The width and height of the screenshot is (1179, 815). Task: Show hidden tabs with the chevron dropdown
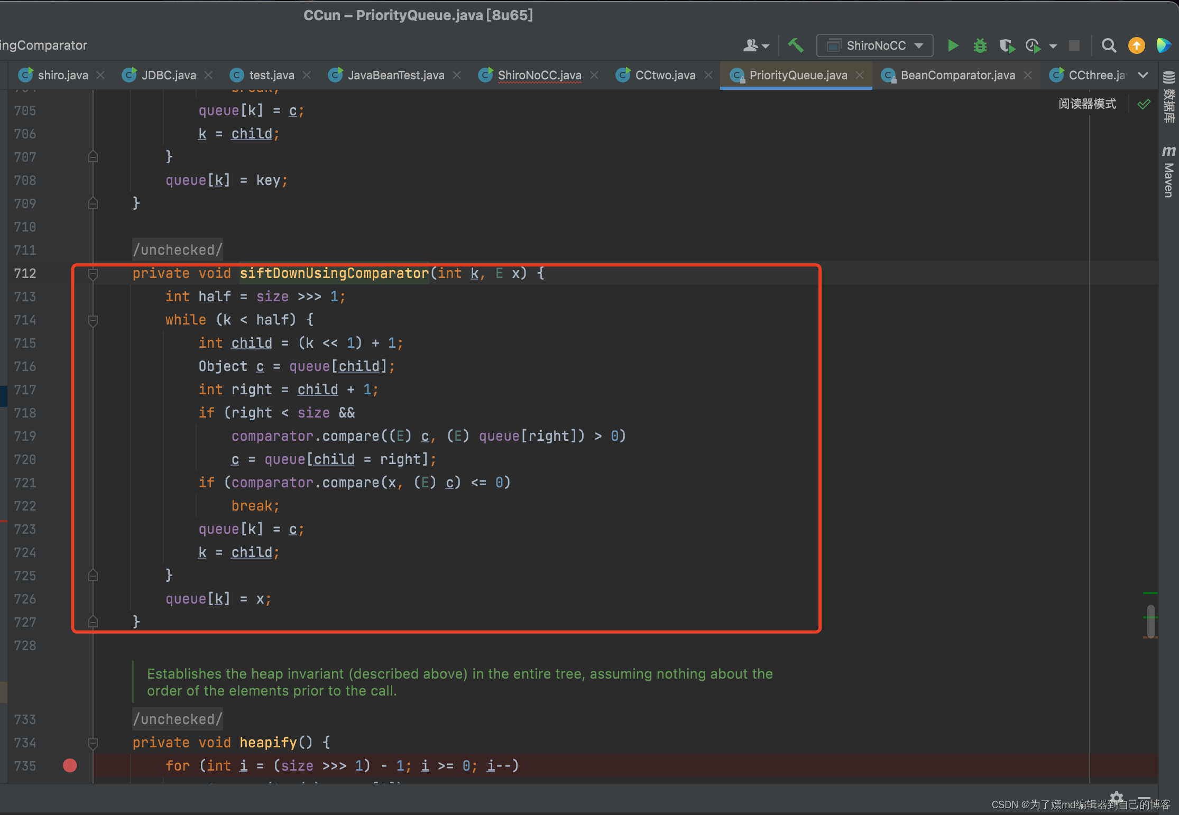(1143, 75)
